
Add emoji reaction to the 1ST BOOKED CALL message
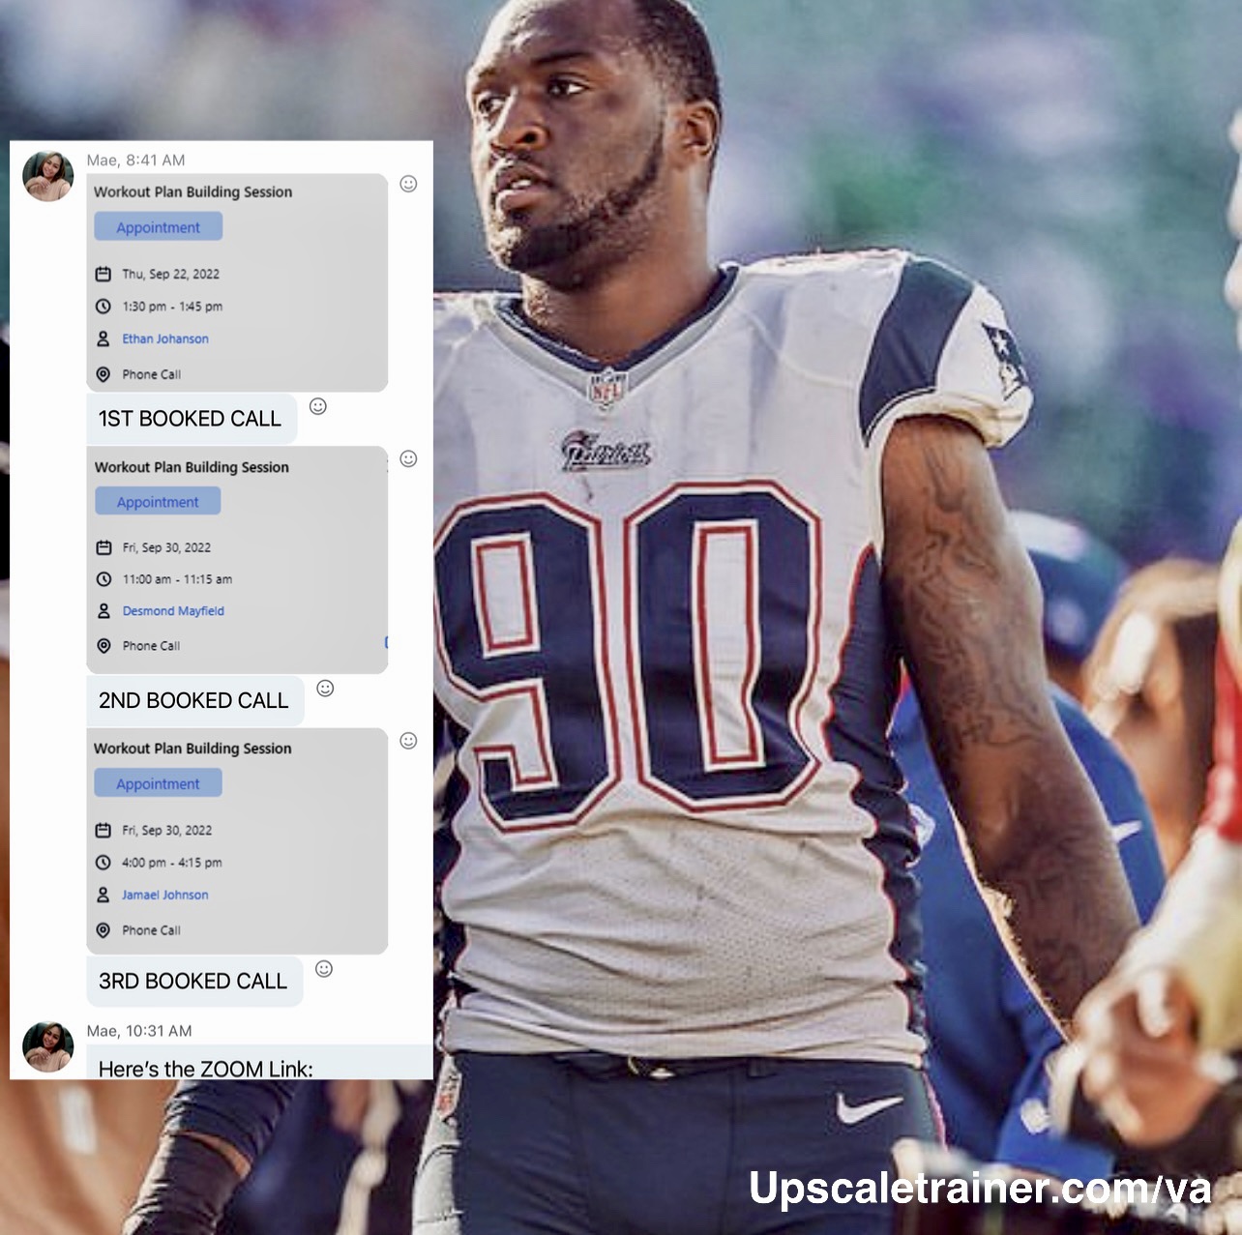coord(317,406)
